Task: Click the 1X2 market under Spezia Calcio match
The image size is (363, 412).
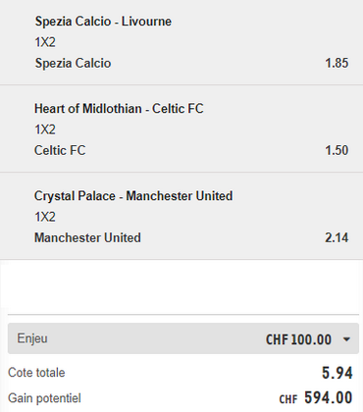Action: click(45, 42)
